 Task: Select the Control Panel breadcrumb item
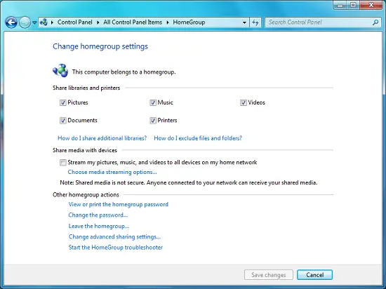coord(75,22)
